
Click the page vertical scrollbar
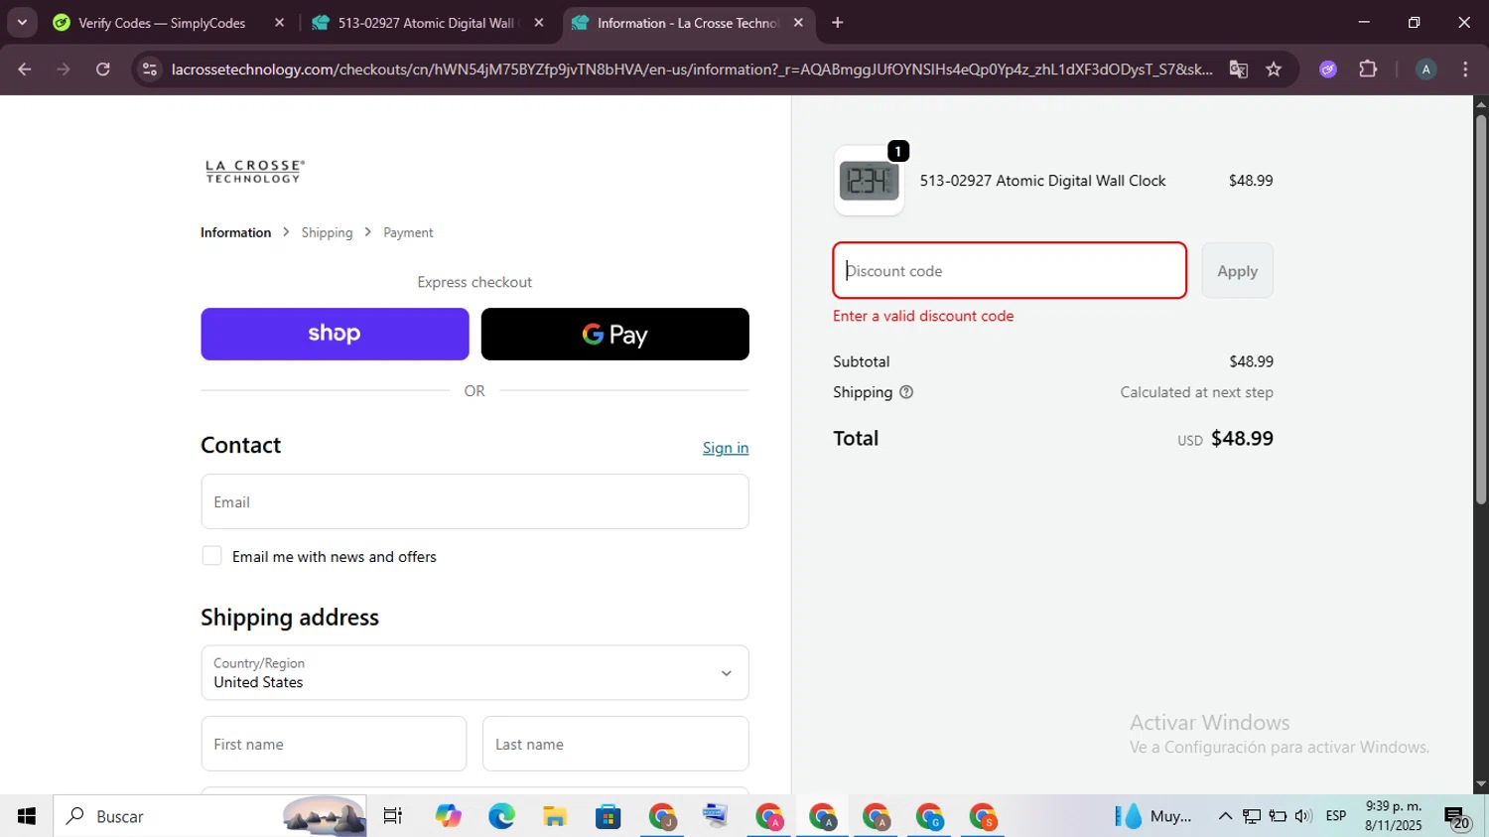pyautogui.click(x=1481, y=308)
